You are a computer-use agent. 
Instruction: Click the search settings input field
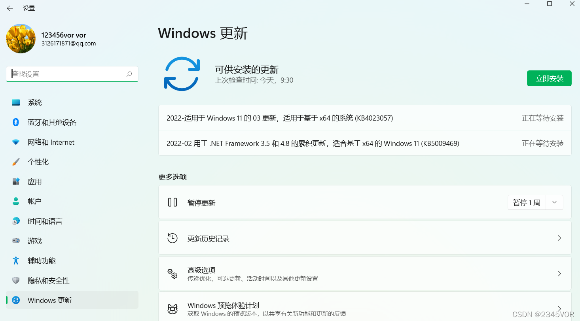[72, 74]
